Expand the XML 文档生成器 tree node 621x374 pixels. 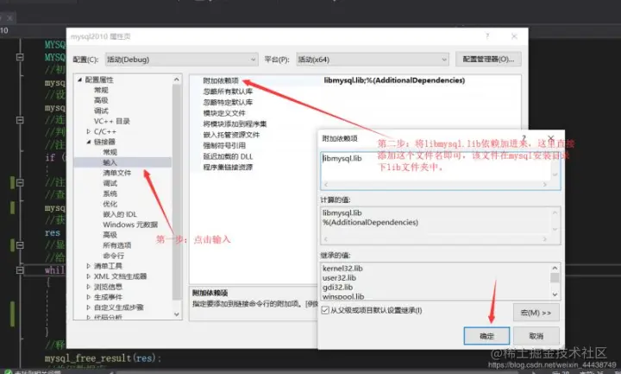[x=88, y=276]
